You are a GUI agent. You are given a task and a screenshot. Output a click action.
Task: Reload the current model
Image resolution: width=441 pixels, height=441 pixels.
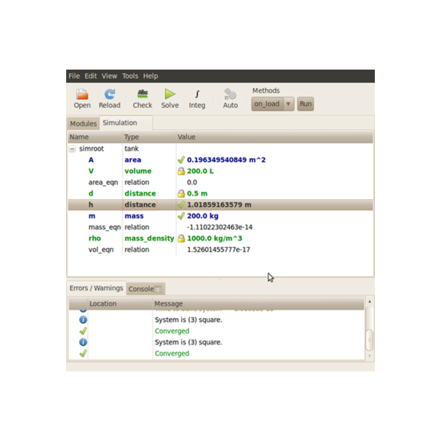(109, 98)
